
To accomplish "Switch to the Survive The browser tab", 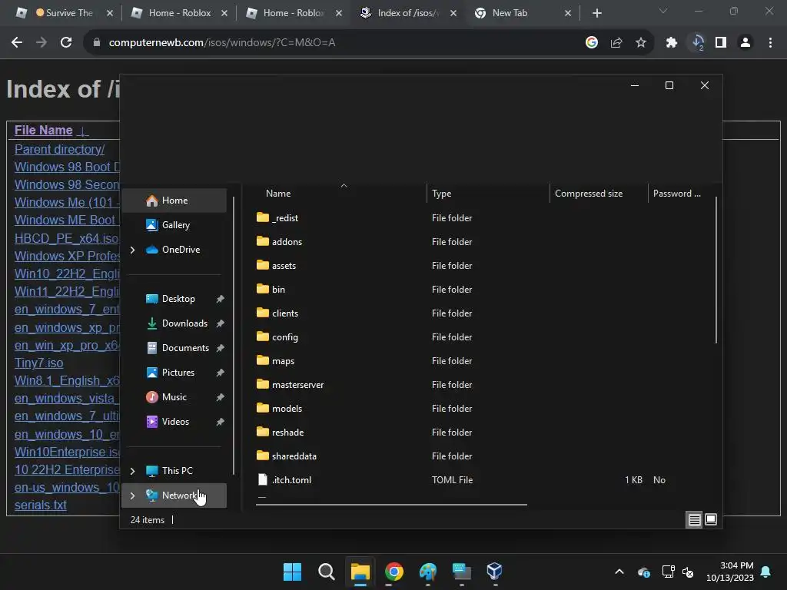I will point(65,13).
